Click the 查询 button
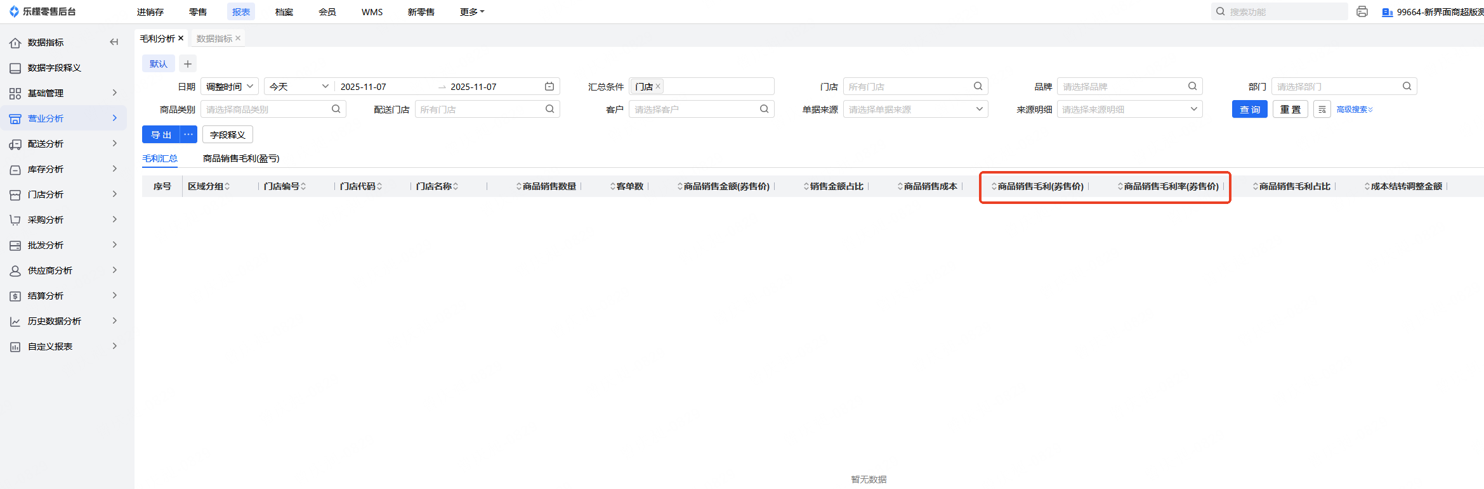Image resolution: width=1484 pixels, height=489 pixels. (x=1250, y=110)
